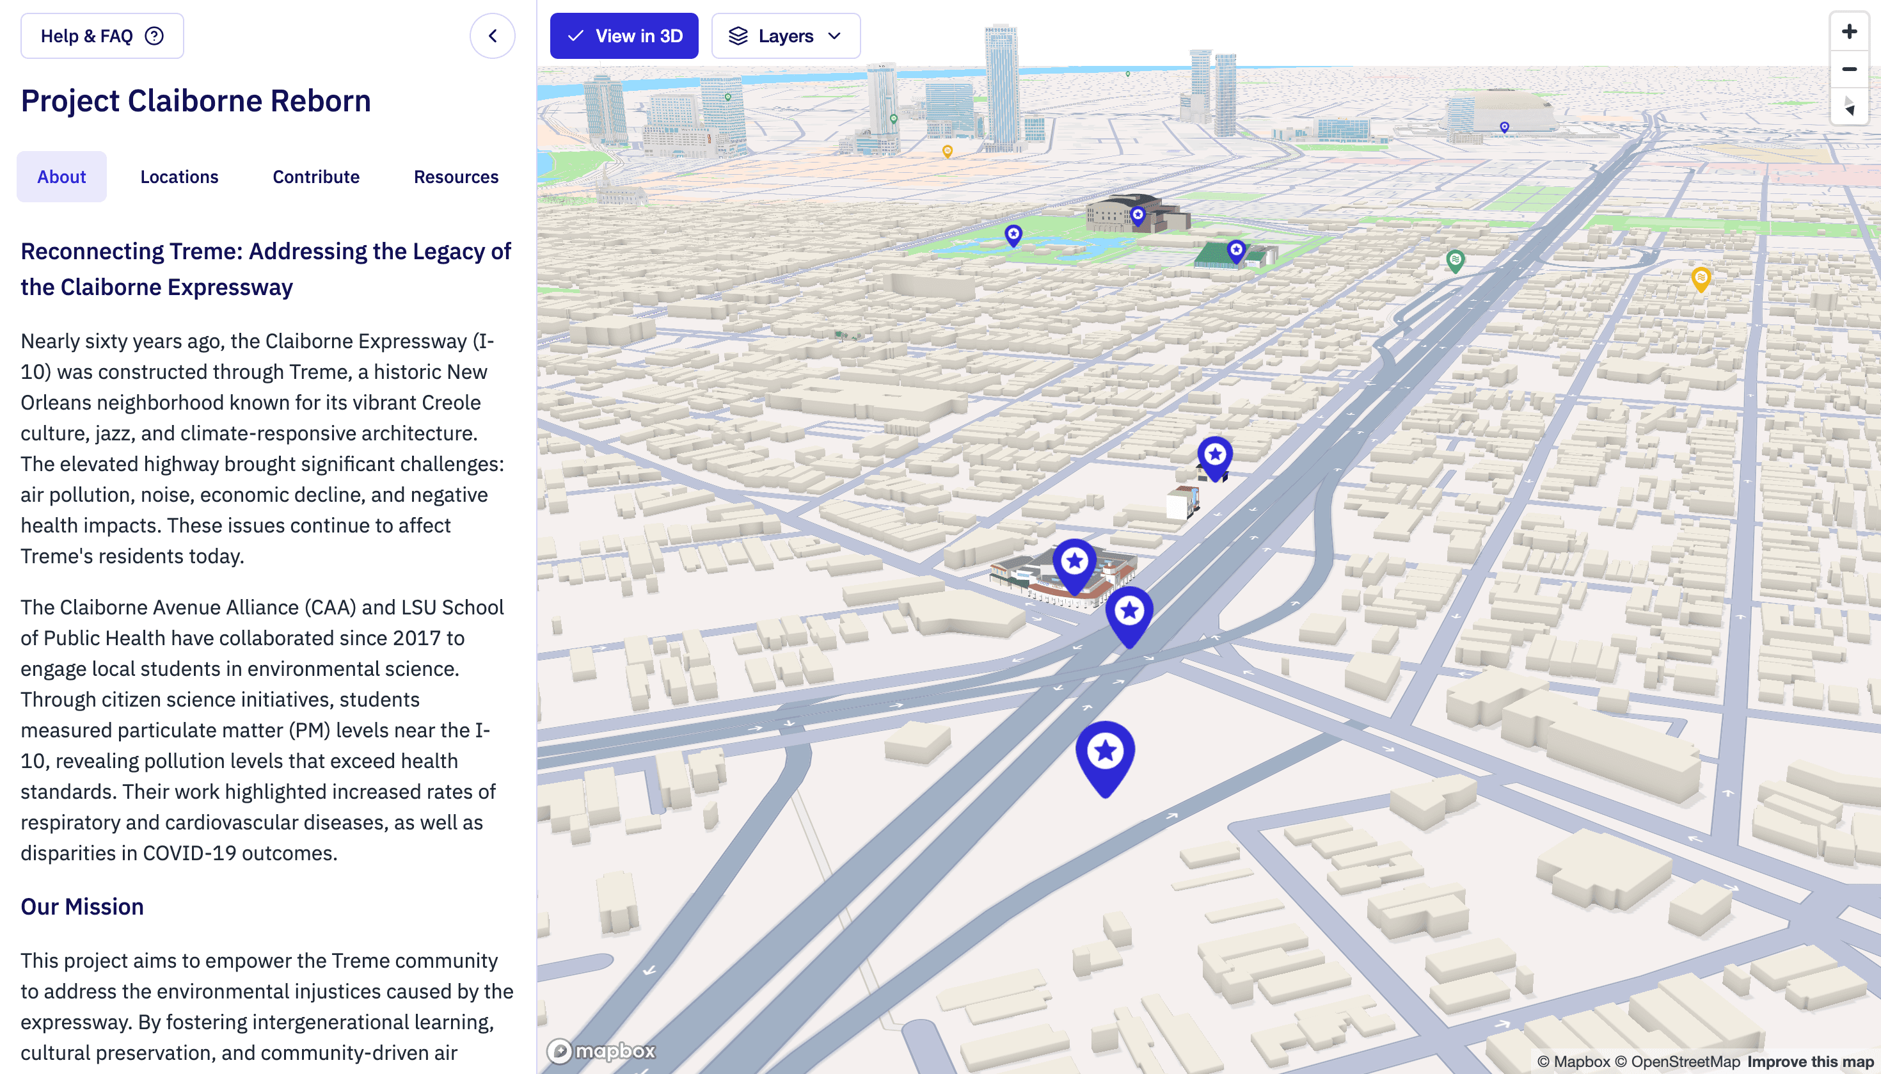Image resolution: width=1881 pixels, height=1074 pixels.
Task: Select the green marker on the riverfront tower cluster
Action: tap(728, 97)
